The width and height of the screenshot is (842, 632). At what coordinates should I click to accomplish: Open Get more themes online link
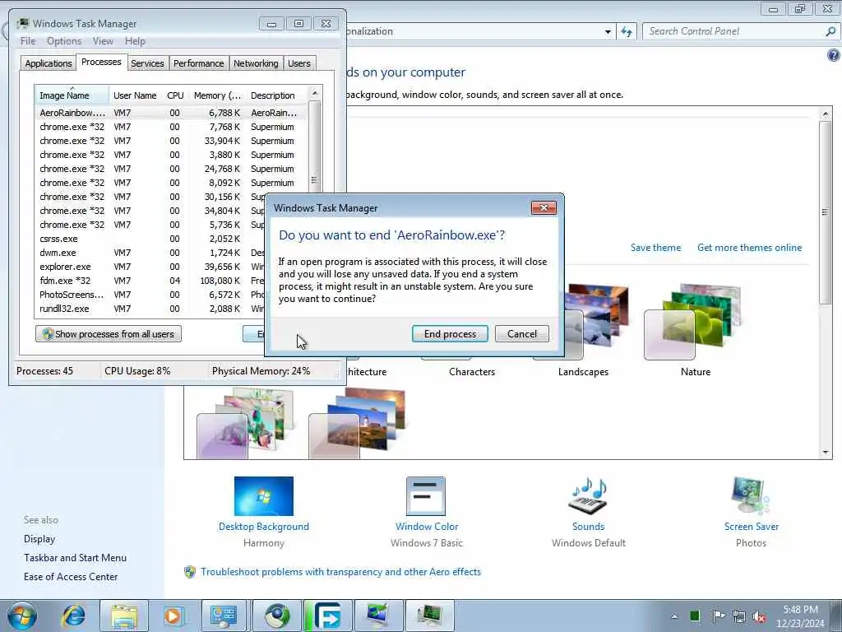point(750,248)
